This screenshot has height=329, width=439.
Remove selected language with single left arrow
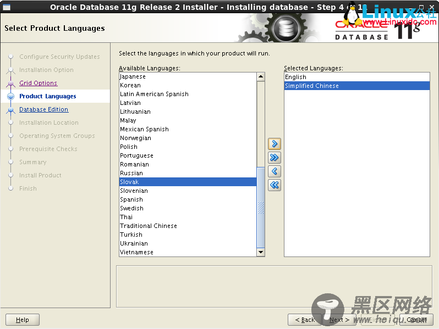coord(275,171)
